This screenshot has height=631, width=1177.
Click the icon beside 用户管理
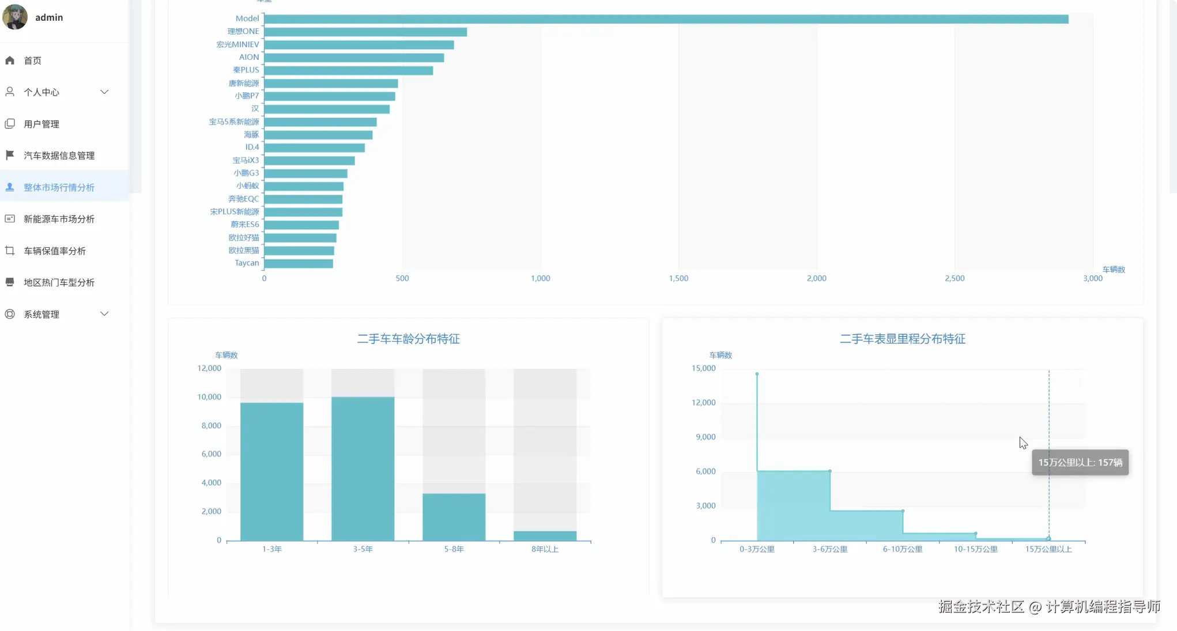click(10, 123)
